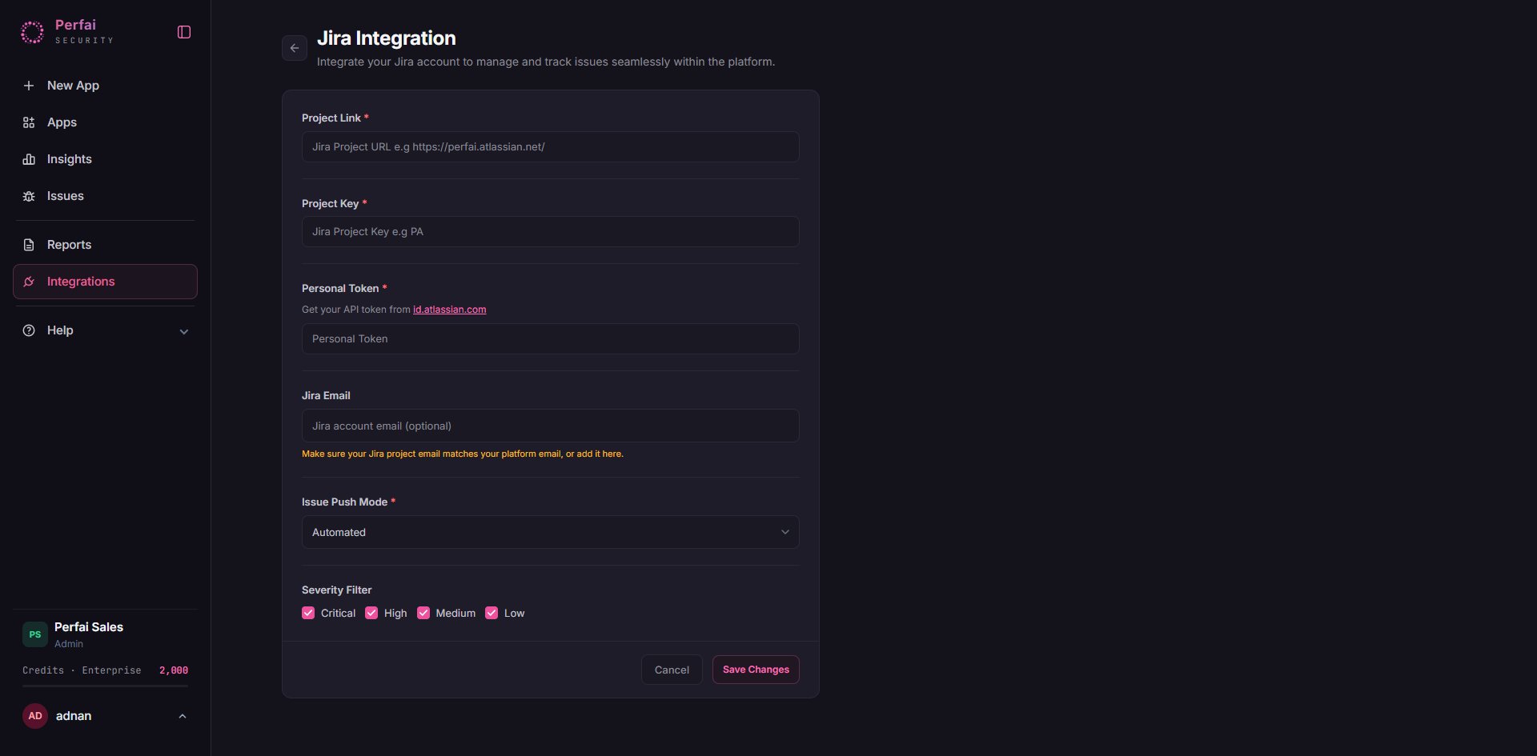This screenshot has width=1537, height=756.
Task: Open the Apps menu item
Action: (x=105, y=122)
